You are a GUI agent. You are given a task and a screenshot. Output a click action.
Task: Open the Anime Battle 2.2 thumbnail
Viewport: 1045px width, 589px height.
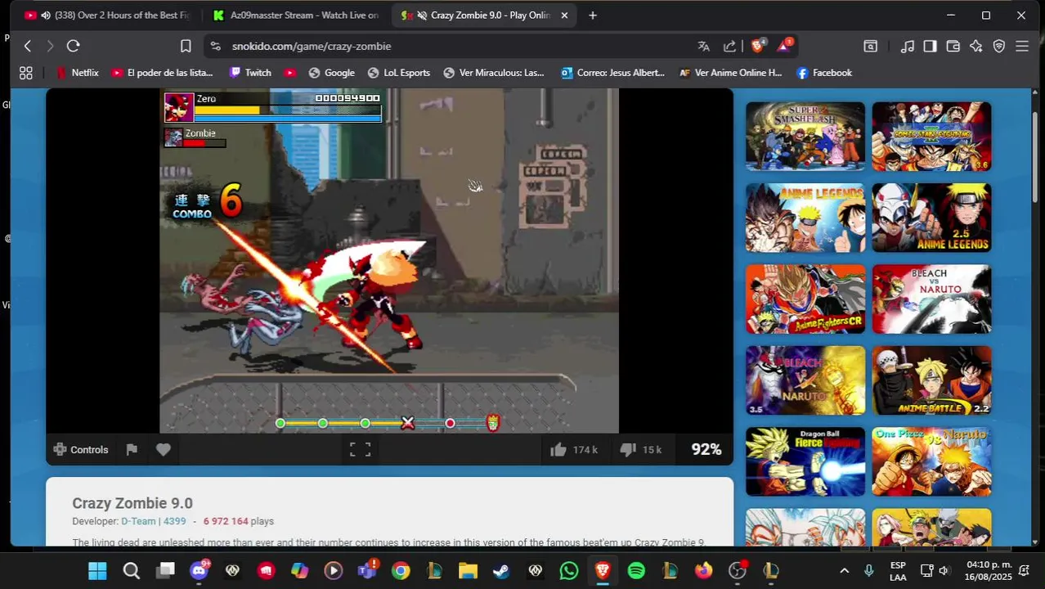point(931,380)
